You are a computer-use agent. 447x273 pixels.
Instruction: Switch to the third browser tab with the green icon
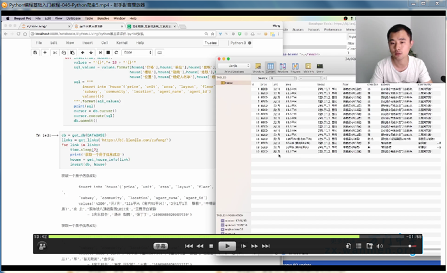(x=151, y=26)
